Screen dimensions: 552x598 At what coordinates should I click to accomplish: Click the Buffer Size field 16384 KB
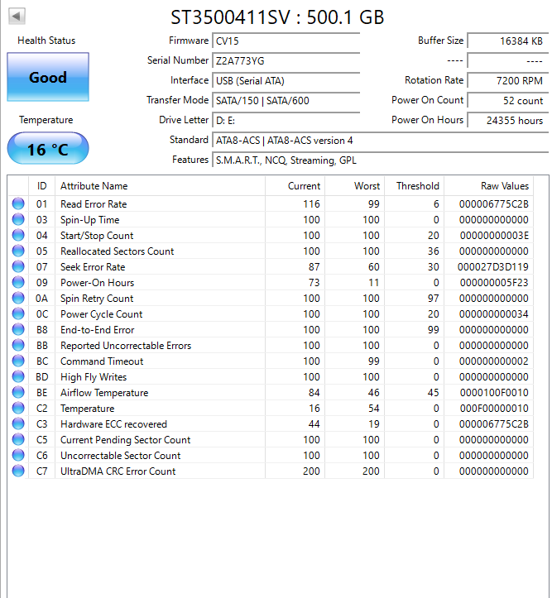tap(507, 41)
